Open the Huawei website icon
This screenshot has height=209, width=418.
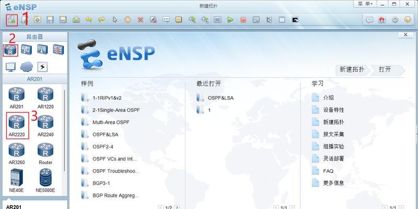tap(382, 20)
